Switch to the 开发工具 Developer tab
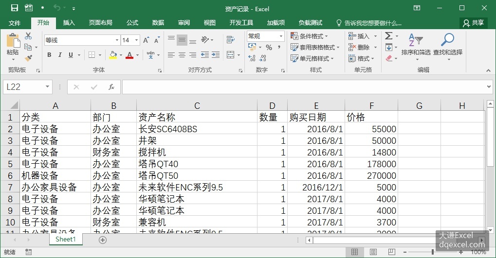Viewport: 496px width, 258px height. [x=241, y=23]
